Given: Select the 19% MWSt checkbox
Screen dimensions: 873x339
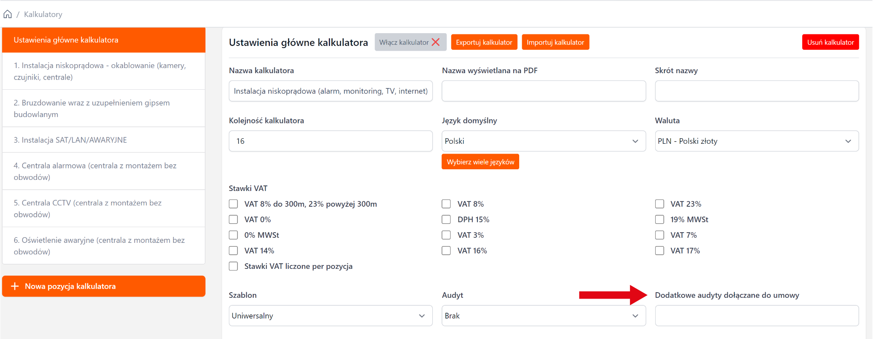Looking at the screenshot, I should (659, 219).
